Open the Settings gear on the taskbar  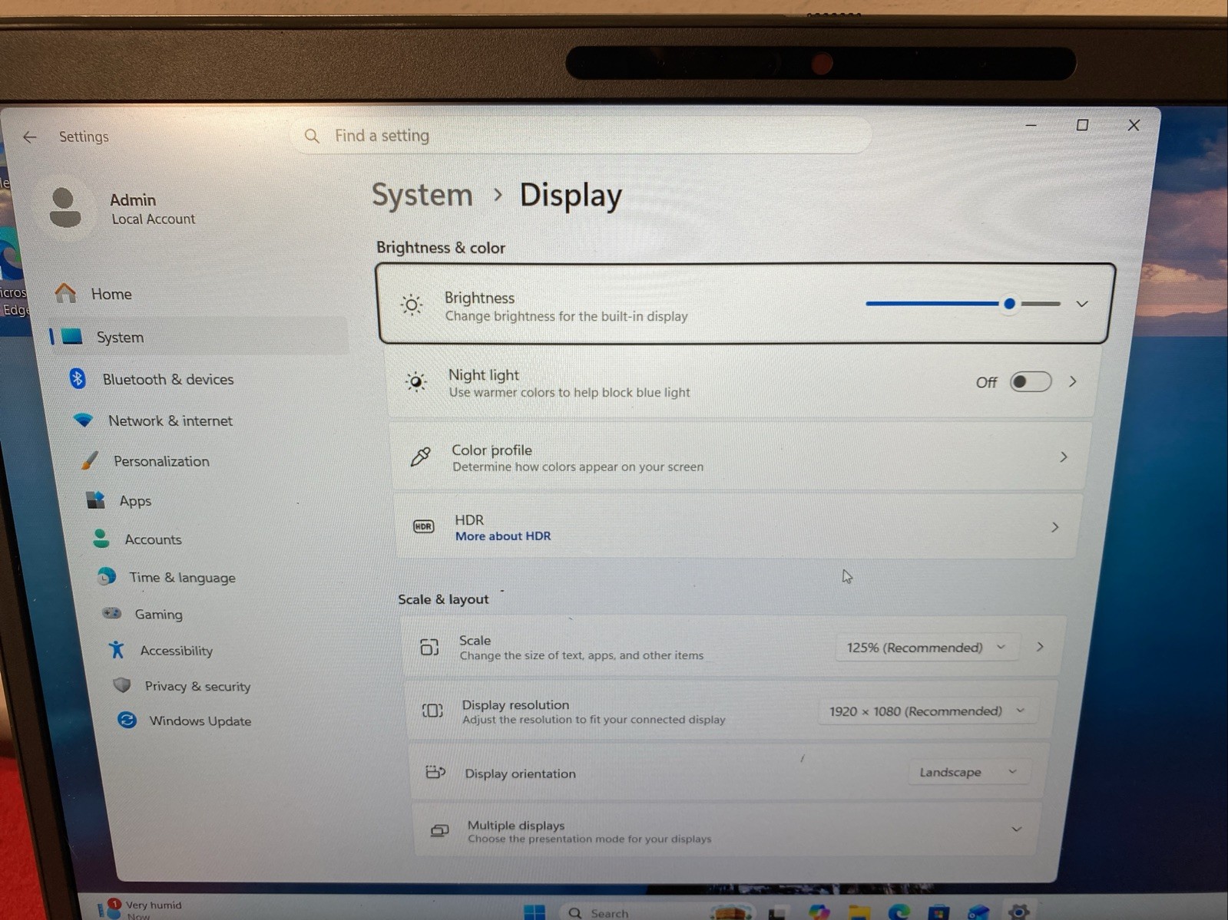1019,911
